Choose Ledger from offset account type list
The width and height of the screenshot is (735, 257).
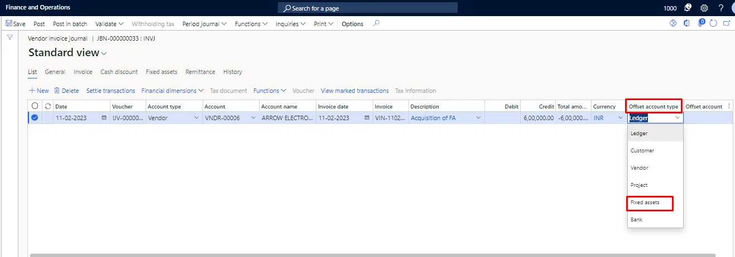pos(655,134)
